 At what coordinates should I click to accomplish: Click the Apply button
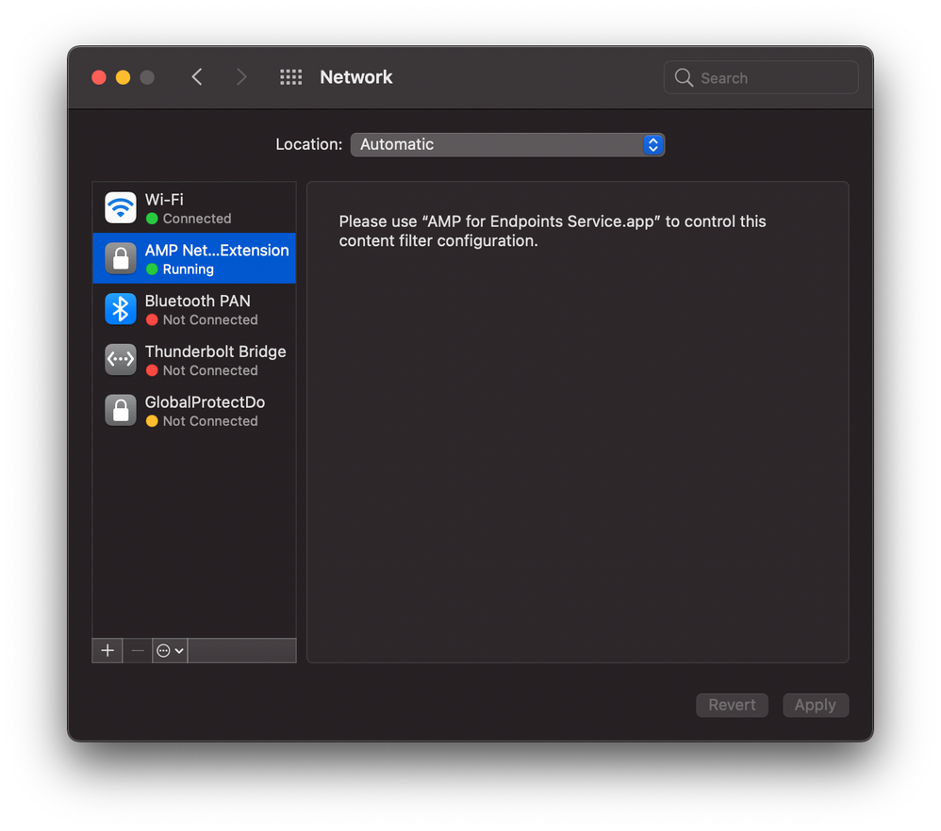click(815, 705)
